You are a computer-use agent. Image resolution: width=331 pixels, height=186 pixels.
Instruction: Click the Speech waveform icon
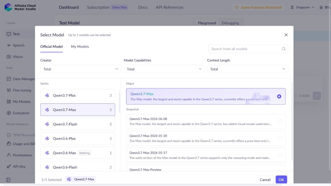(9, 45)
